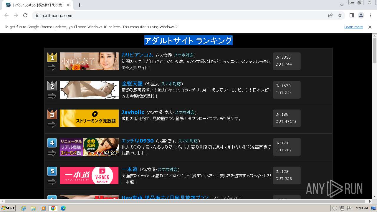Click arrow icon under rank 3
Image resolution: width=377 pixels, height=212 pixels.
tap(52, 125)
